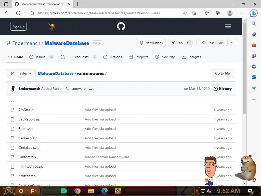Open the Projects tab
Screen dimensions: 261x196
[x=138, y=57]
